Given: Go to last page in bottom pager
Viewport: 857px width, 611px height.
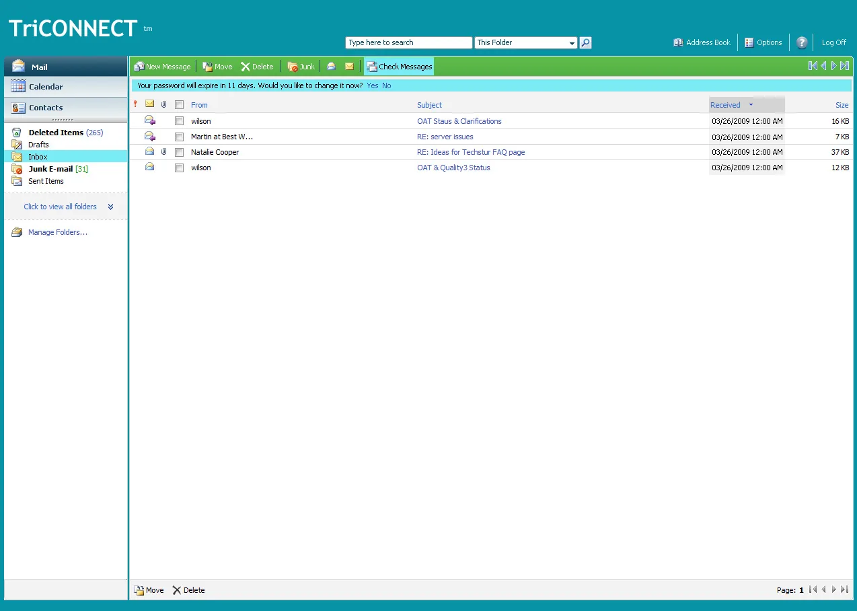Looking at the screenshot, I should 845,589.
